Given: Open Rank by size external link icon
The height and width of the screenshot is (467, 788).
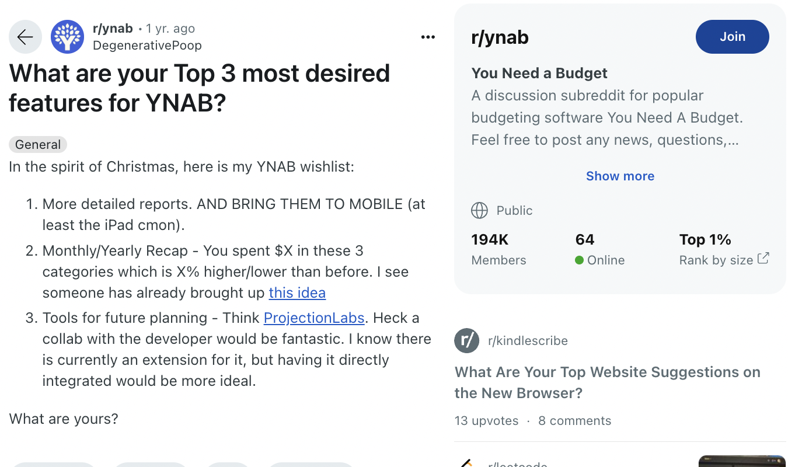Looking at the screenshot, I should coord(763,260).
